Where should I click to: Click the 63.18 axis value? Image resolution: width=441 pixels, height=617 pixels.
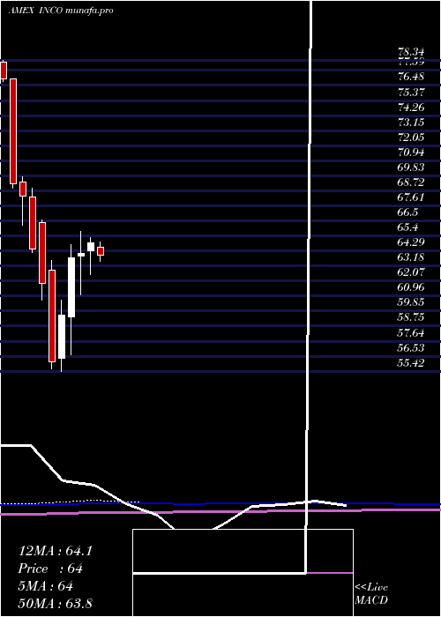(411, 257)
